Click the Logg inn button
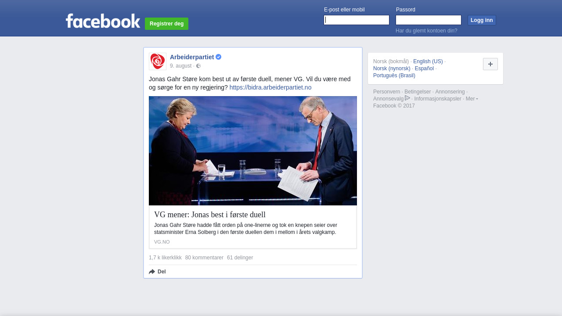This screenshot has height=316, width=562. coord(482,20)
